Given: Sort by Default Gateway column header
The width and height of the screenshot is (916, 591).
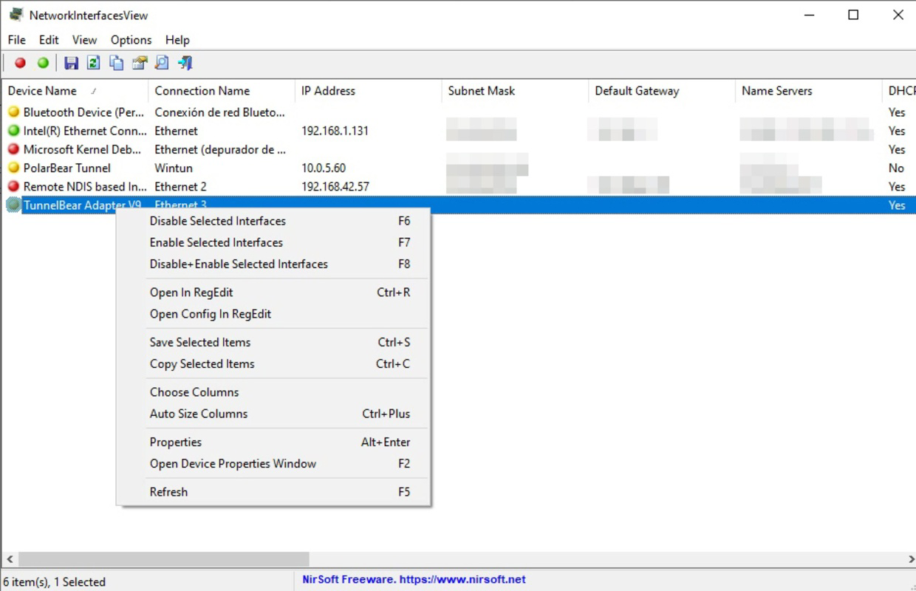Looking at the screenshot, I should tap(662, 91).
